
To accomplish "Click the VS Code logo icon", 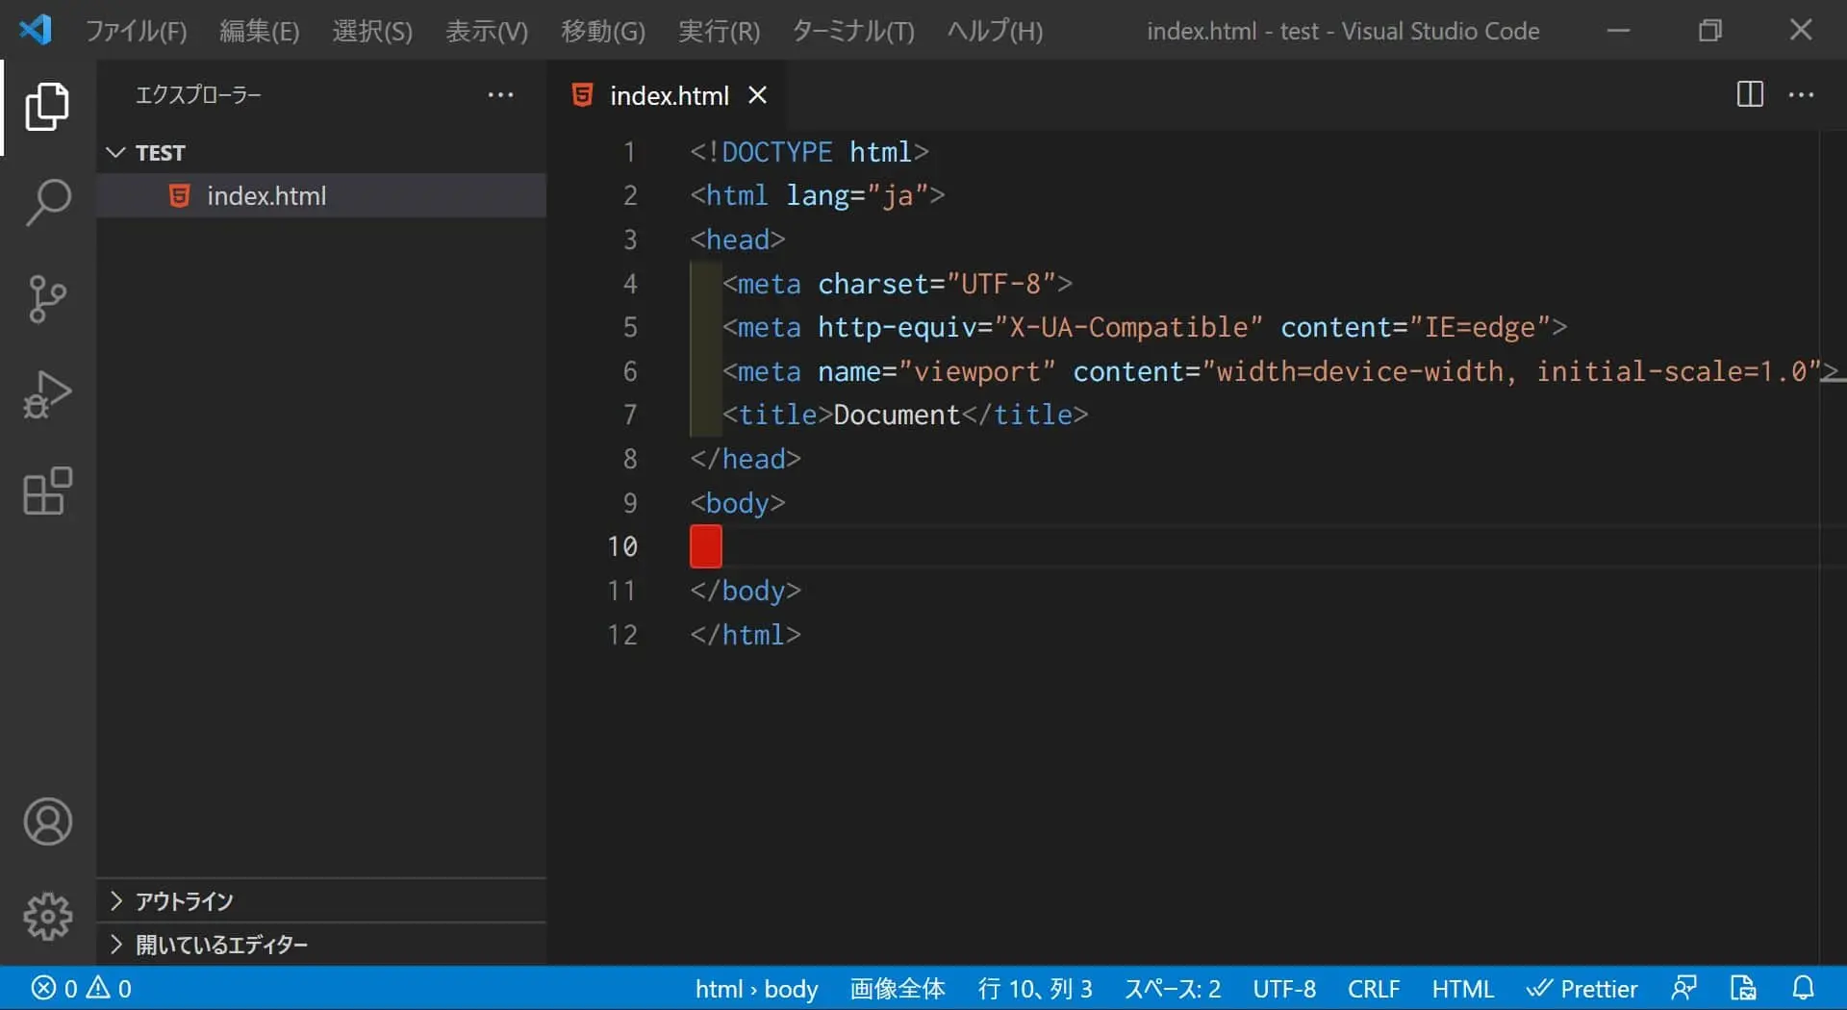I will click(36, 30).
